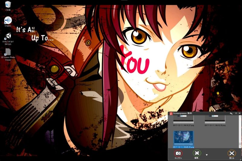Click the scroll down arrow in Screenpresso
The width and height of the screenshot is (242, 161).
tap(240, 147)
